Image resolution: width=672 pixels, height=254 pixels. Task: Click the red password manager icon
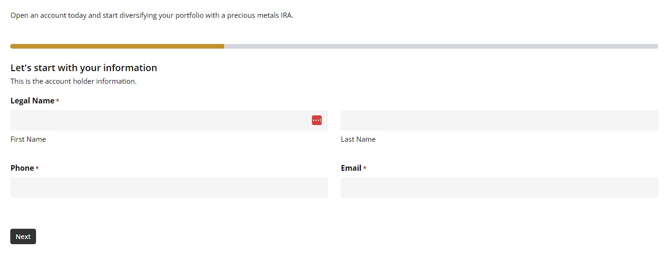point(317,120)
